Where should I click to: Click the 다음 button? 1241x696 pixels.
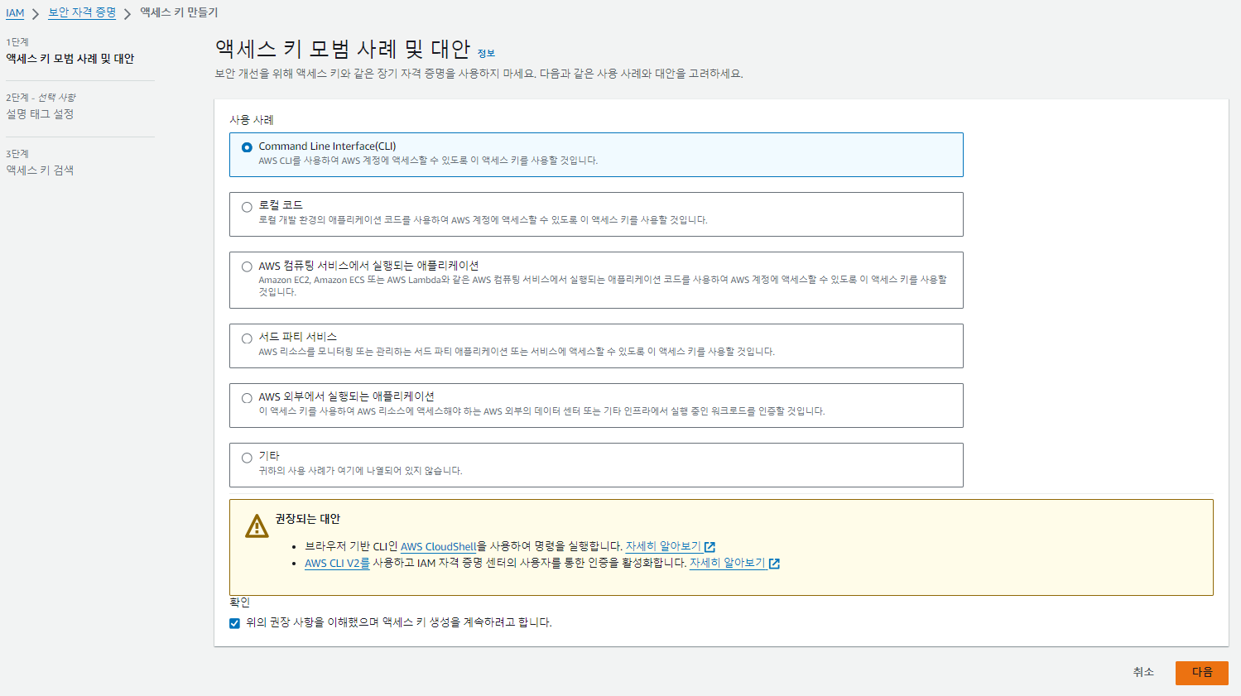(1201, 672)
